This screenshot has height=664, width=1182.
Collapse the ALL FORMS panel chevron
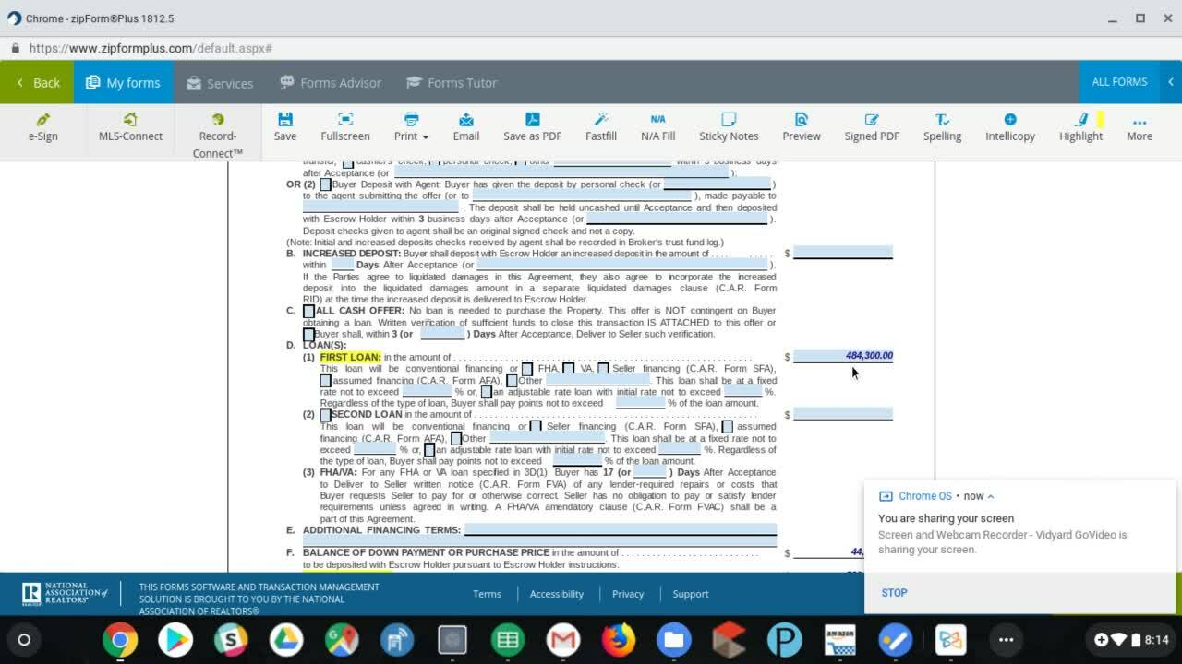(x=1170, y=82)
